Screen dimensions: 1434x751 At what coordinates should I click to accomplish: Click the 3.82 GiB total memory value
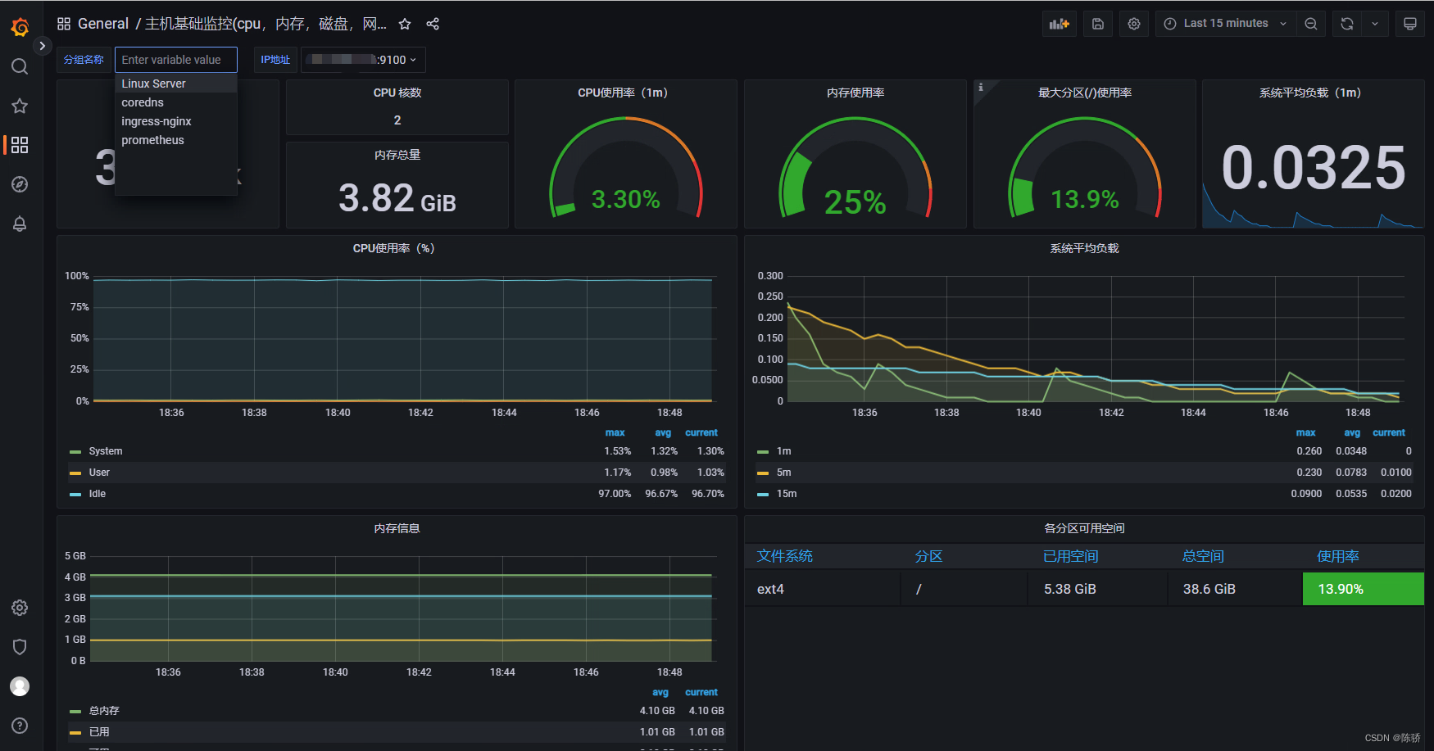click(x=397, y=197)
